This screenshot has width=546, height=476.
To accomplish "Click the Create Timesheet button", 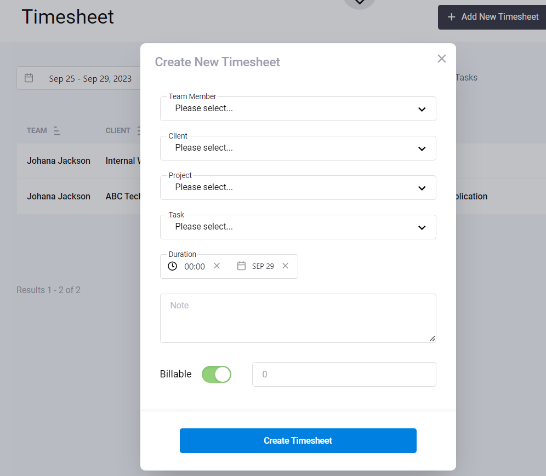I will coord(298,440).
